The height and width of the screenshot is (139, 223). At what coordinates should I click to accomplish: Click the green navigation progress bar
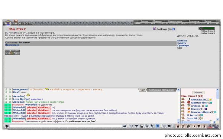pyautogui.click(x=208, y=28)
